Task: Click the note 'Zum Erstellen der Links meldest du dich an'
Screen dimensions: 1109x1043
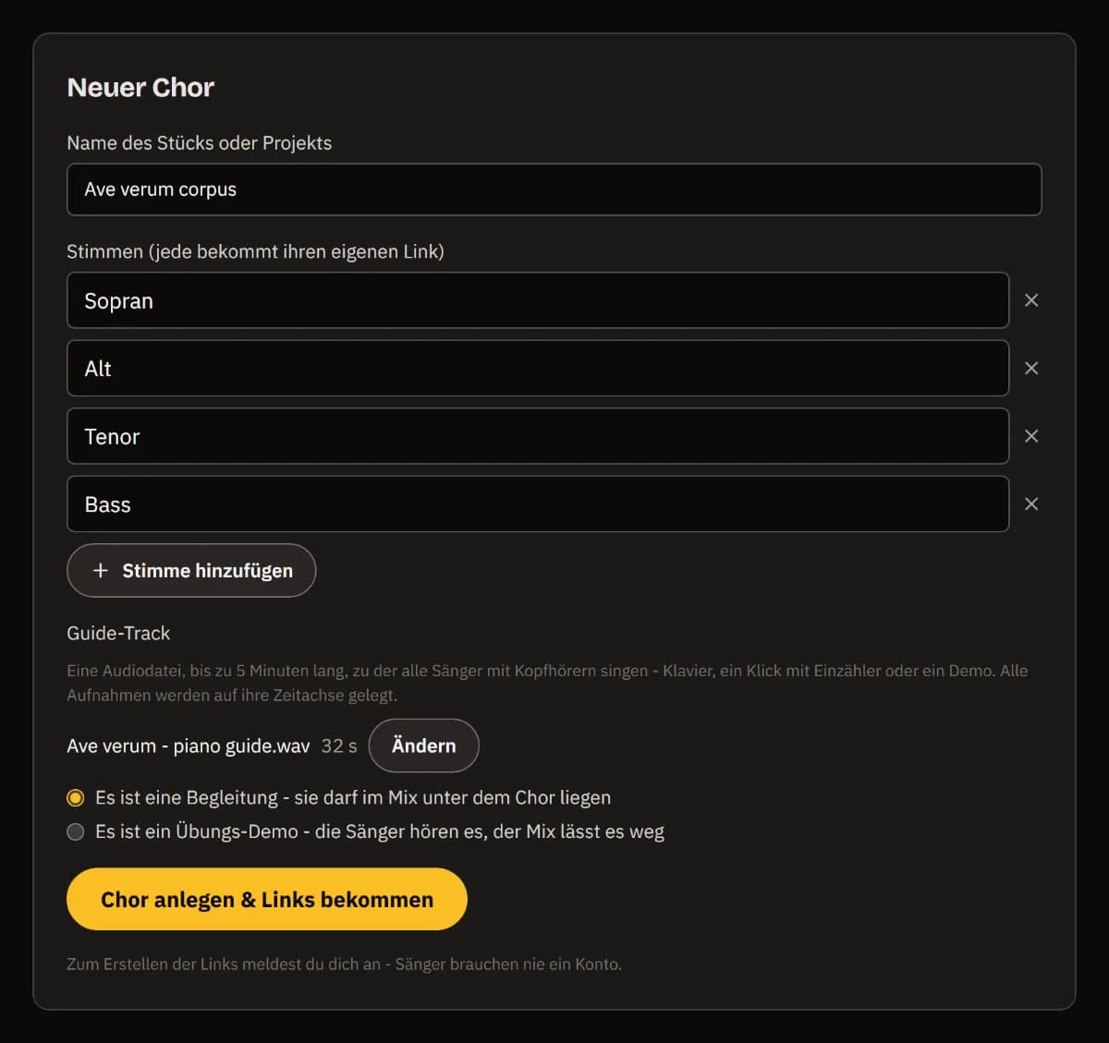Action: 224,964
